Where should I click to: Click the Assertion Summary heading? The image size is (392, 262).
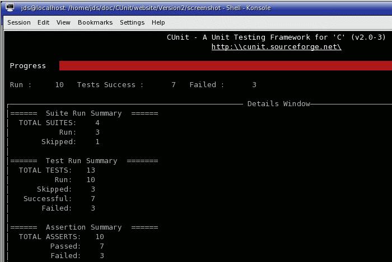(84, 227)
